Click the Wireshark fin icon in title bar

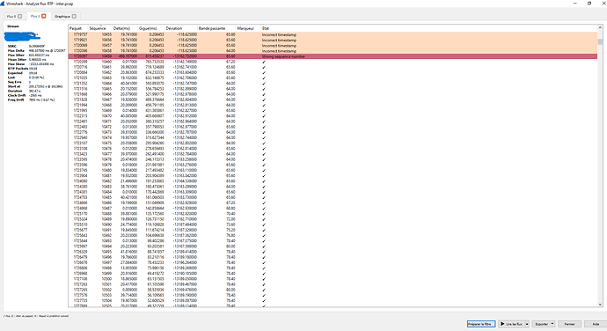3,4
